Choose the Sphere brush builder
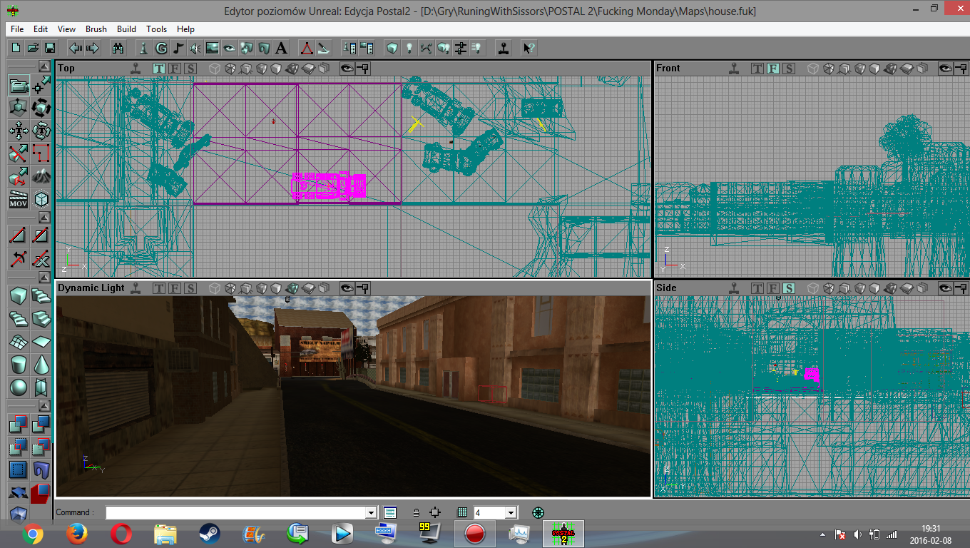Image resolution: width=970 pixels, height=548 pixels. (x=19, y=387)
